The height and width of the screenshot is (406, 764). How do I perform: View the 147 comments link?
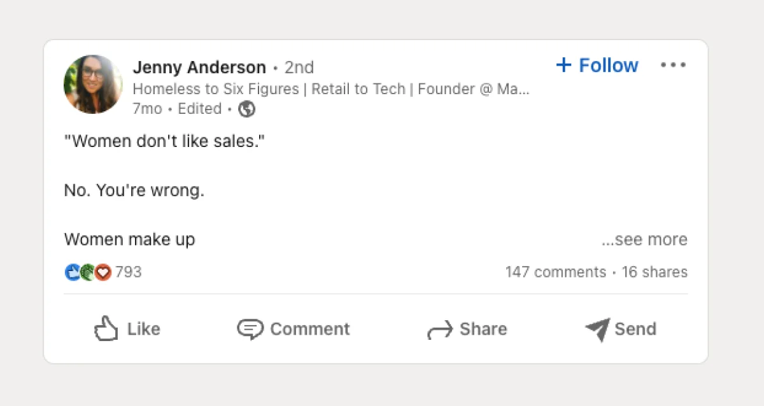point(555,272)
